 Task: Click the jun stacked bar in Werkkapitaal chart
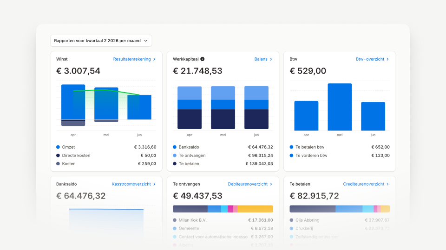point(256,108)
